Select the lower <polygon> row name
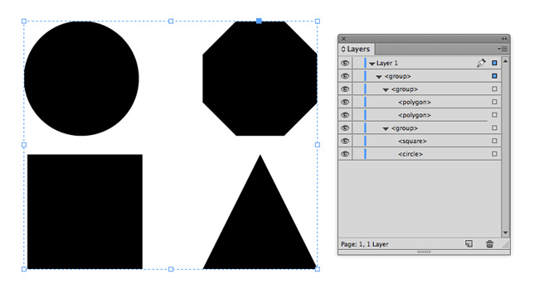 click(x=415, y=115)
